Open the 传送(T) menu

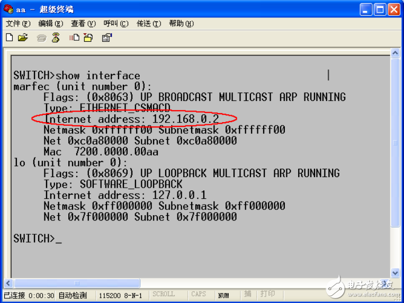(x=149, y=24)
